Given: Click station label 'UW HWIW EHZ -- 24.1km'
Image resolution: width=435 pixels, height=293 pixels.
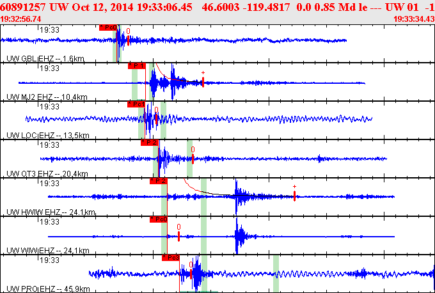Looking at the screenshot, I should 51,212.
